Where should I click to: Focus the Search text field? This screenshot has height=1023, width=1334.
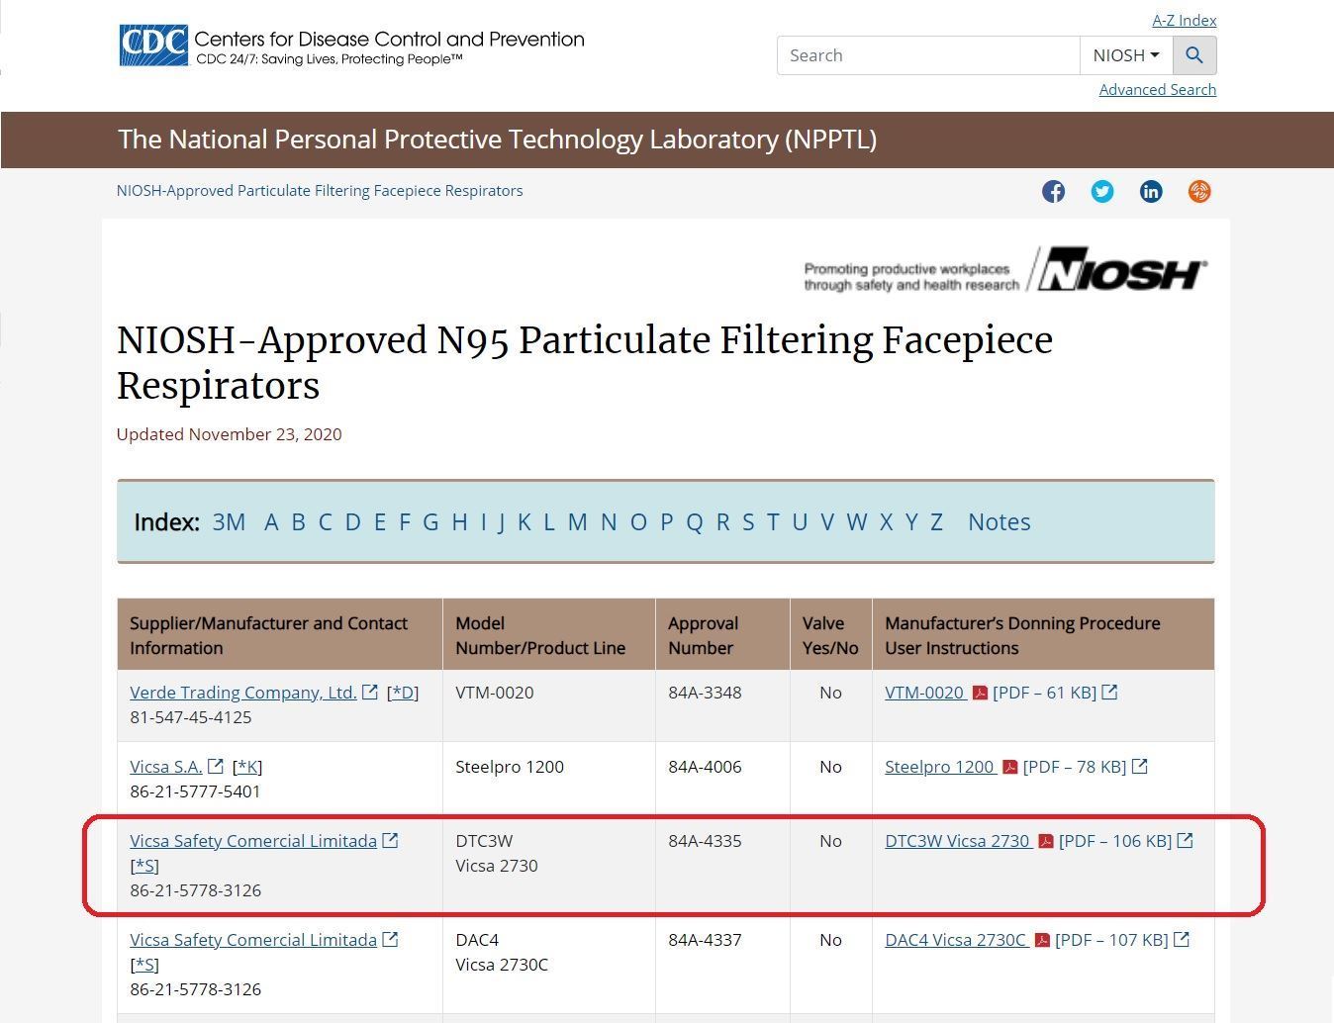[x=928, y=55]
